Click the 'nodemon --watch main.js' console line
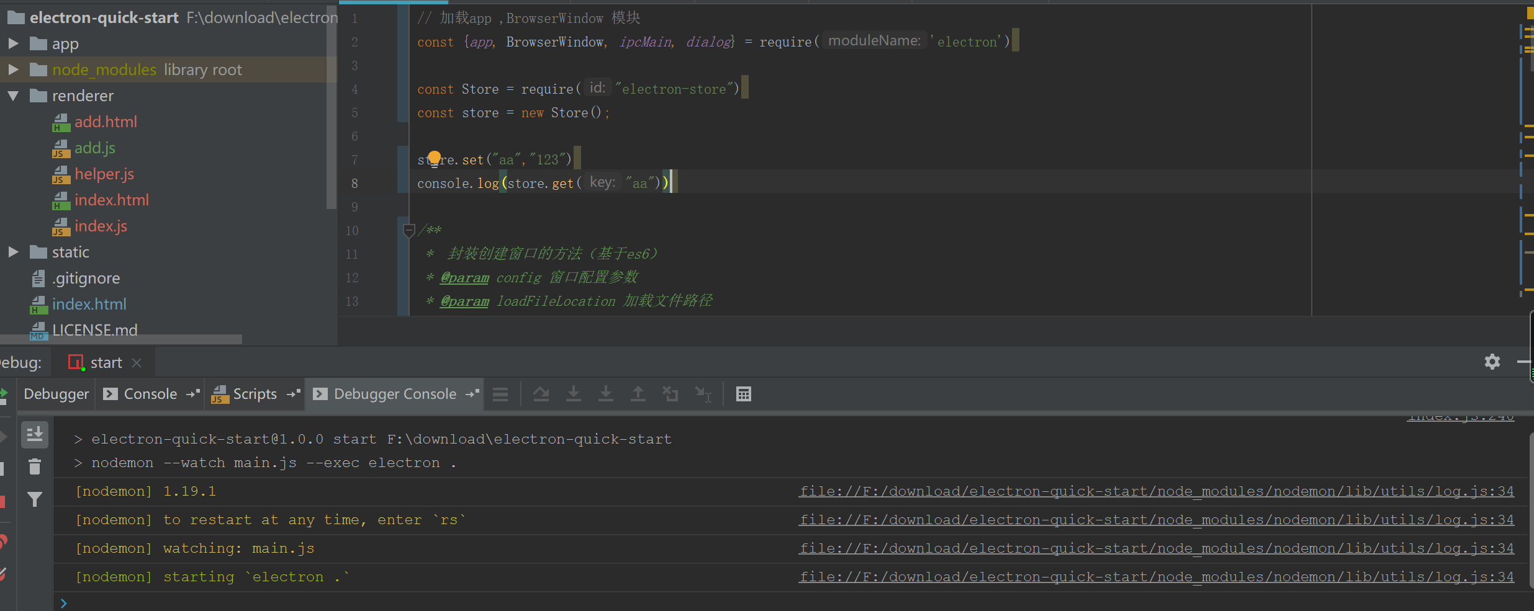The image size is (1534, 611). pyautogui.click(x=265, y=463)
